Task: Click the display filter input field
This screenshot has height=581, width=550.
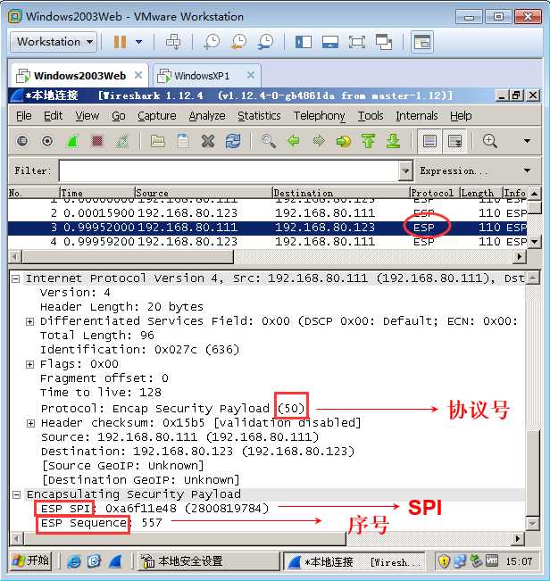Action: click(x=229, y=170)
